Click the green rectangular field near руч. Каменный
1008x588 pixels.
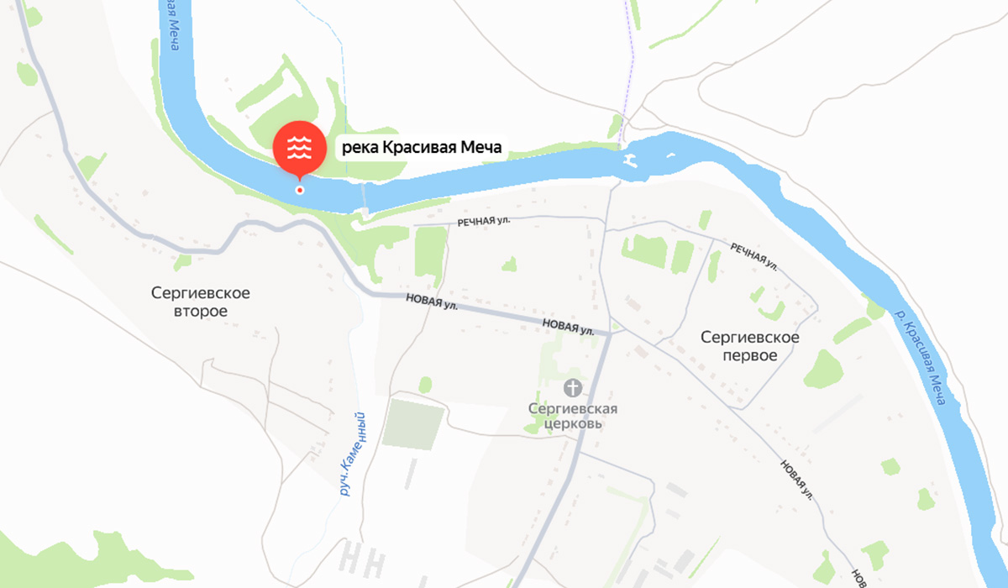click(x=414, y=423)
